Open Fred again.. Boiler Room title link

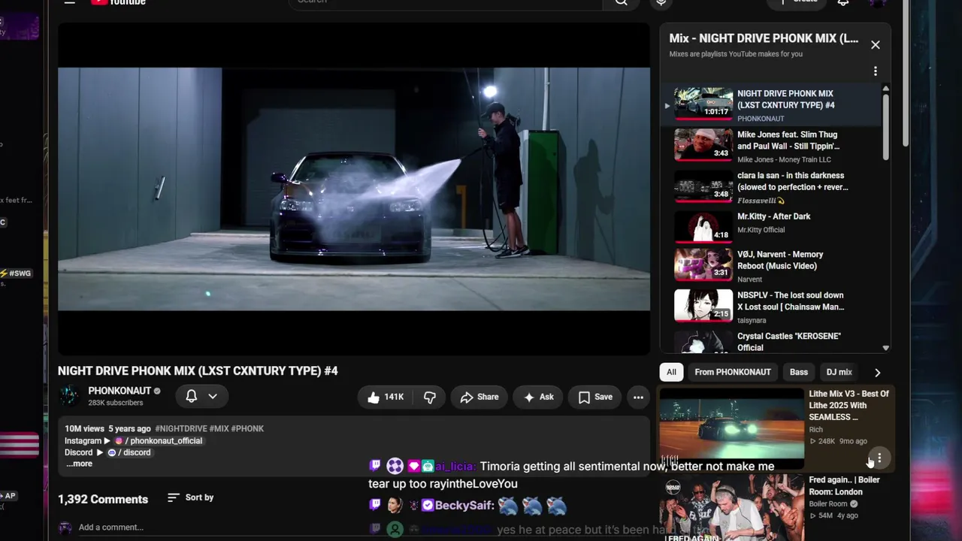point(844,485)
